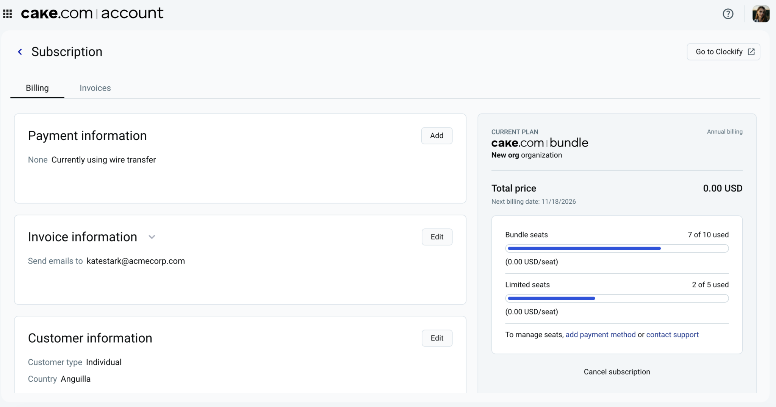776x407 pixels.
Task: Click the katestark@acmecorp.com email text
Action: click(x=136, y=261)
